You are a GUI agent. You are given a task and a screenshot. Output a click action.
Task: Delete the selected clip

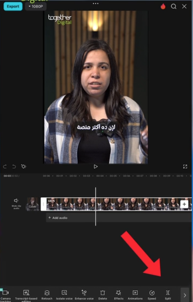(103, 295)
